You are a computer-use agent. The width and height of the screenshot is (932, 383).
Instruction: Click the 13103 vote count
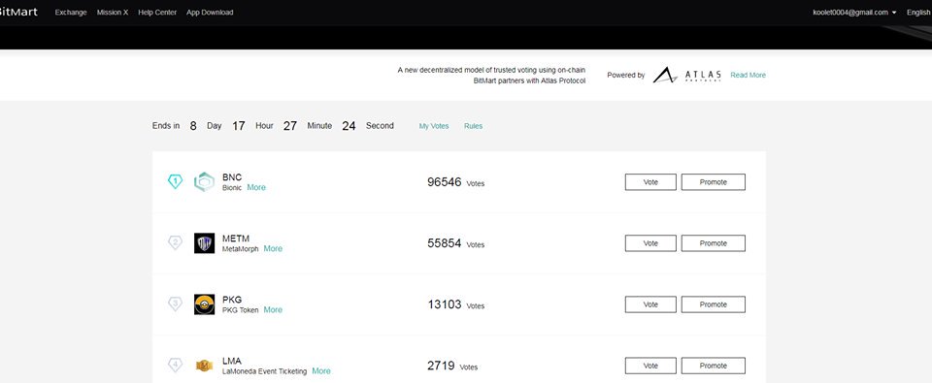(444, 304)
